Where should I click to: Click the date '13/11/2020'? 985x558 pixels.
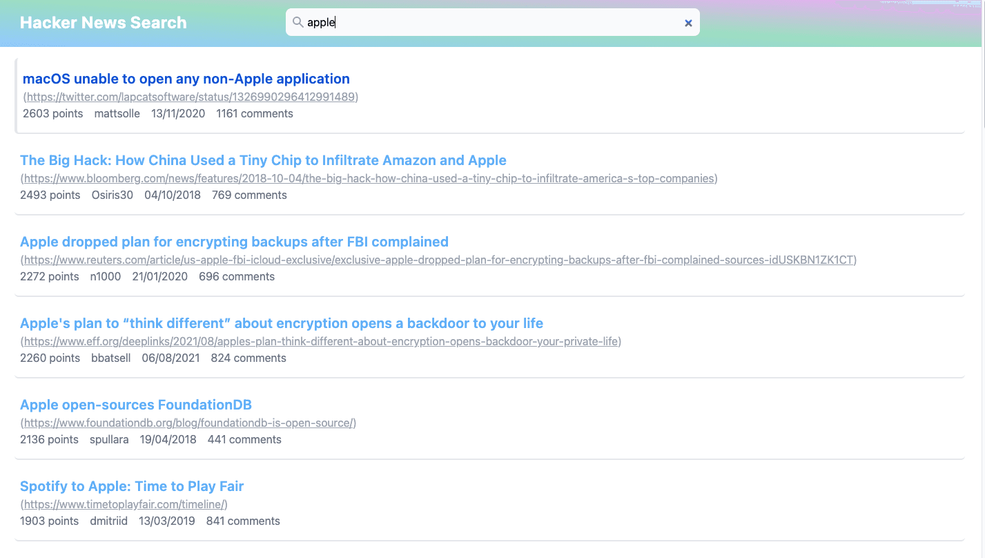tap(178, 113)
